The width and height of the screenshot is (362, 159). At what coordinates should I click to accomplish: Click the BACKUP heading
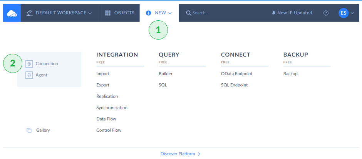(x=296, y=55)
